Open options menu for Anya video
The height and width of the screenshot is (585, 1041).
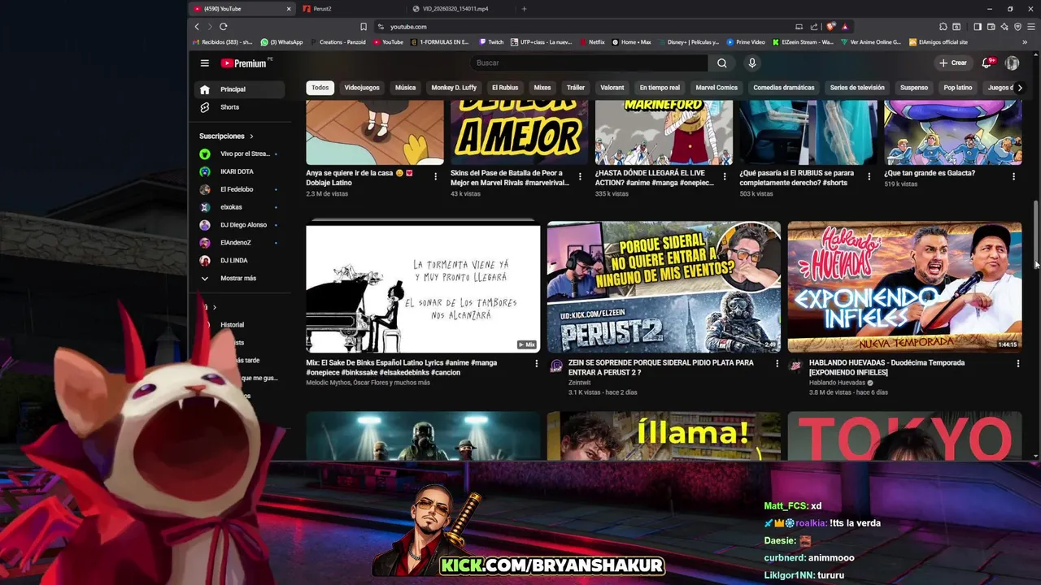[x=435, y=176]
